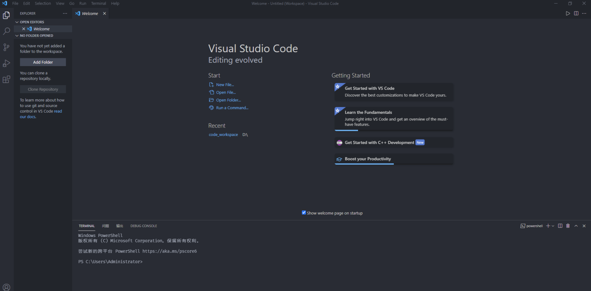
Task: Open the View menu
Action: (x=60, y=4)
